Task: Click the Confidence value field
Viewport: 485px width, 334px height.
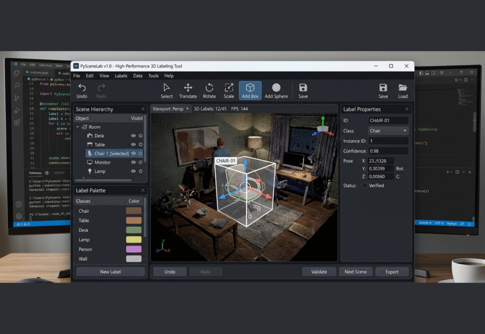Action: point(388,150)
